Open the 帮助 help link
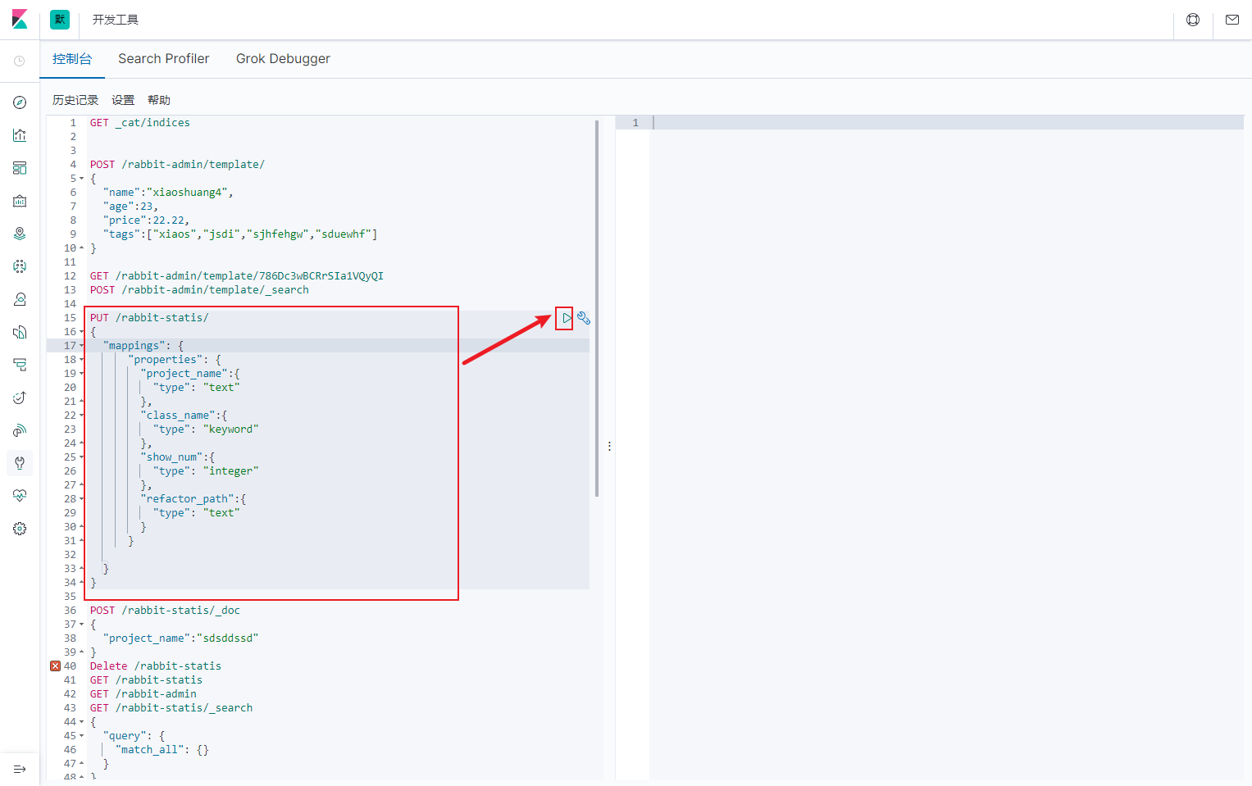Image resolution: width=1252 pixels, height=786 pixels. [159, 99]
